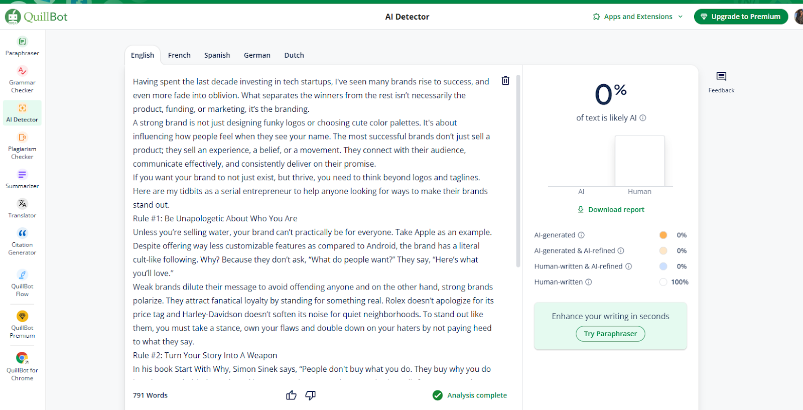
Task: Open the QuillBot Flow icon
Action: [x=22, y=275]
